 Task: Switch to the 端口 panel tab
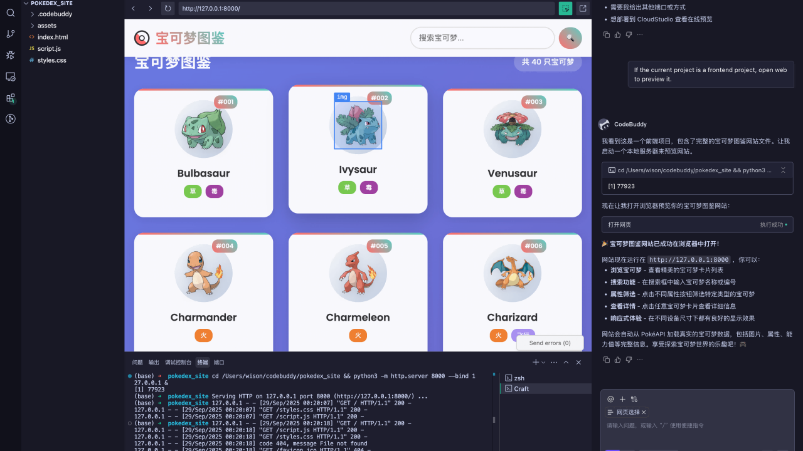coord(219,362)
